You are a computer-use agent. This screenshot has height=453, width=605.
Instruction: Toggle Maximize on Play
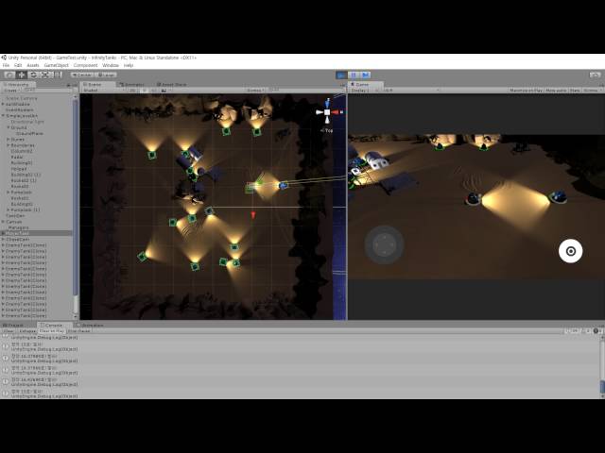tap(526, 91)
